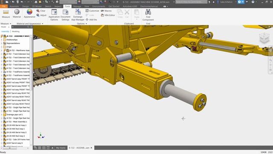Expand the Options panel dropdown

coord(87,24)
